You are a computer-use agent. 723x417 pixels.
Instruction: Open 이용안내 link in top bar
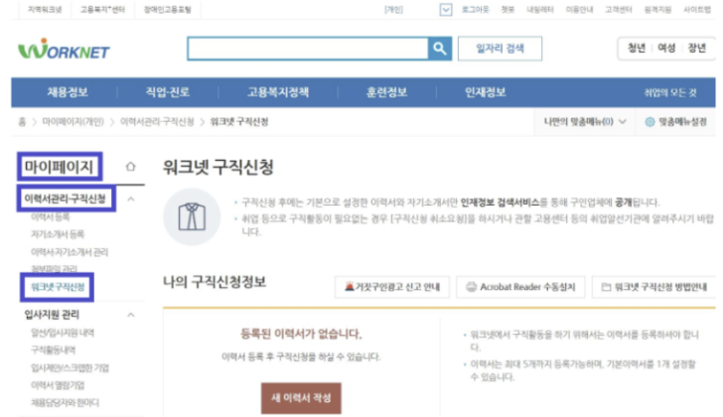(579, 10)
